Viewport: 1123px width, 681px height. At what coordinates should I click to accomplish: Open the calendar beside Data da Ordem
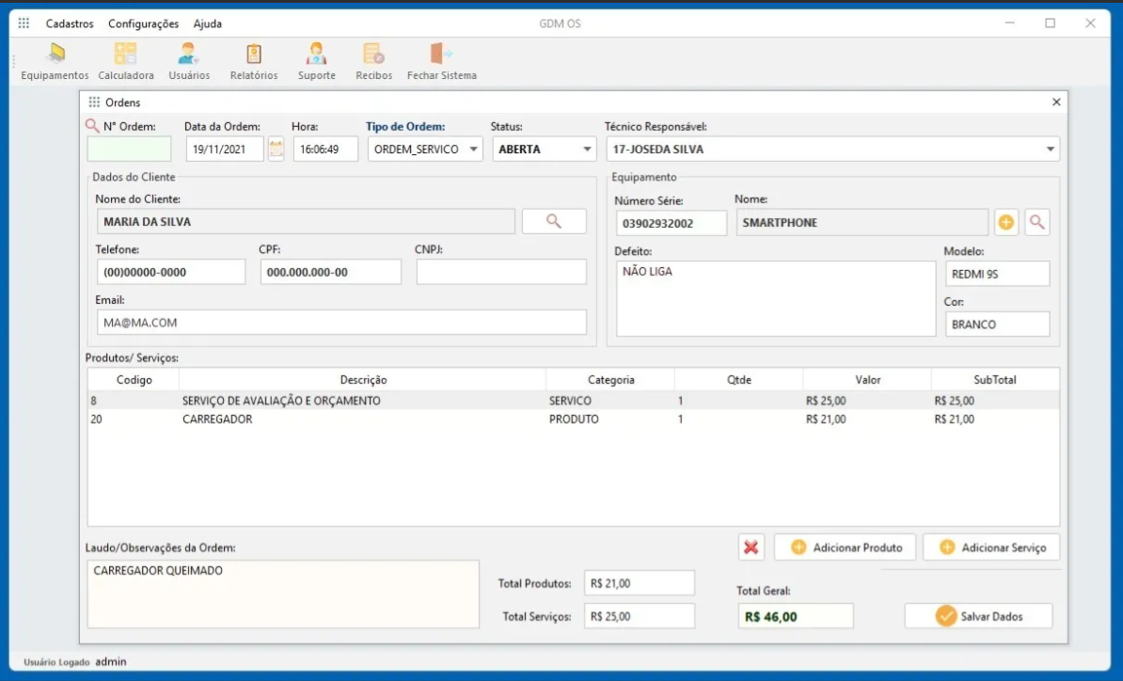(x=277, y=149)
